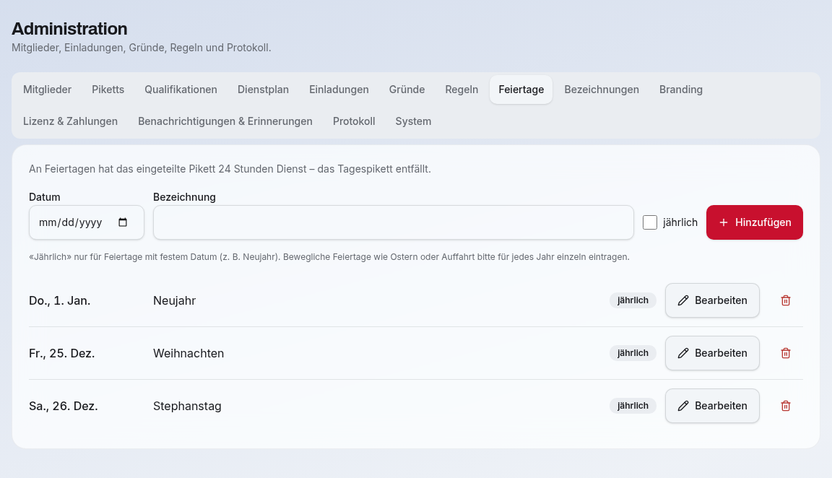Switch to the Piketts tab
This screenshot has height=478, width=832.
108,90
